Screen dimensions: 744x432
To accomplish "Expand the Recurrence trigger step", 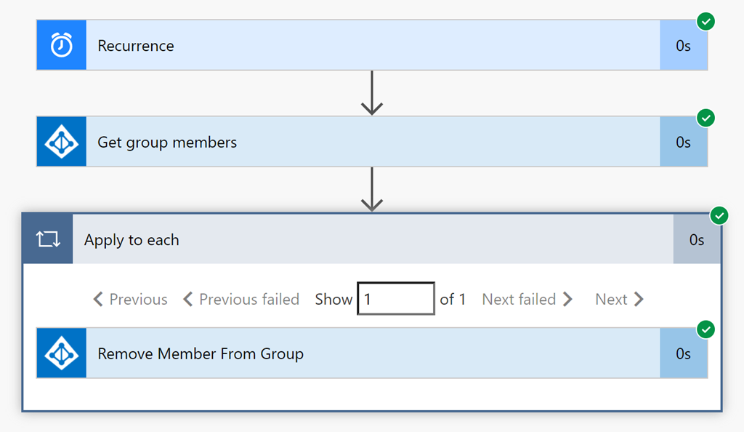I will tap(363, 45).
